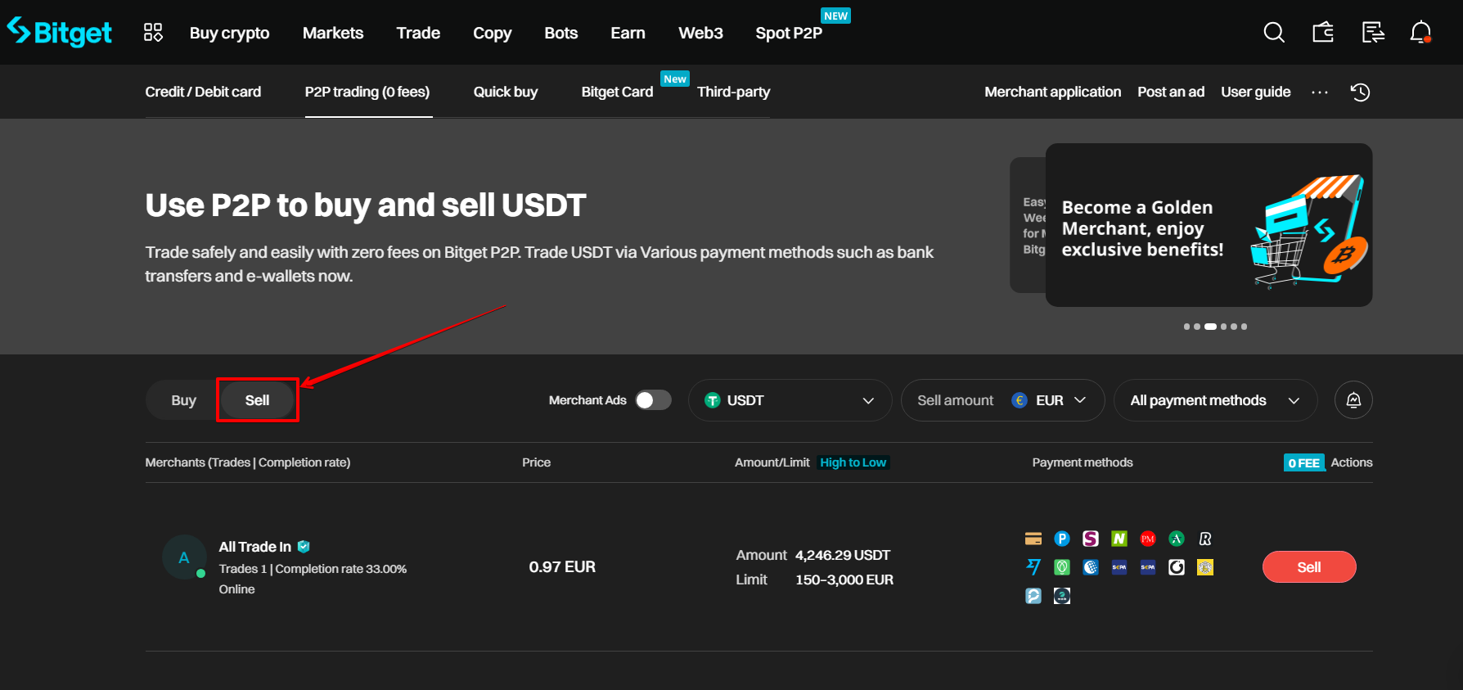Open the wallet assets icon
This screenshot has height=690, width=1463.
click(1323, 32)
